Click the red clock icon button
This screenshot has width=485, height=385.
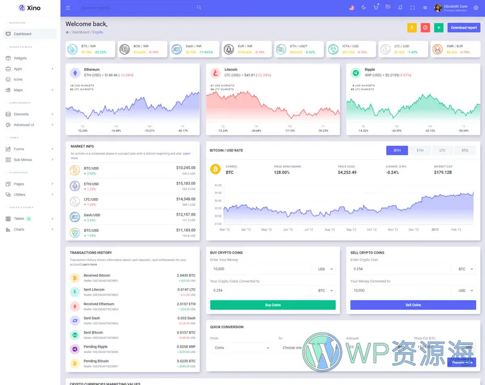[x=426, y=27]
